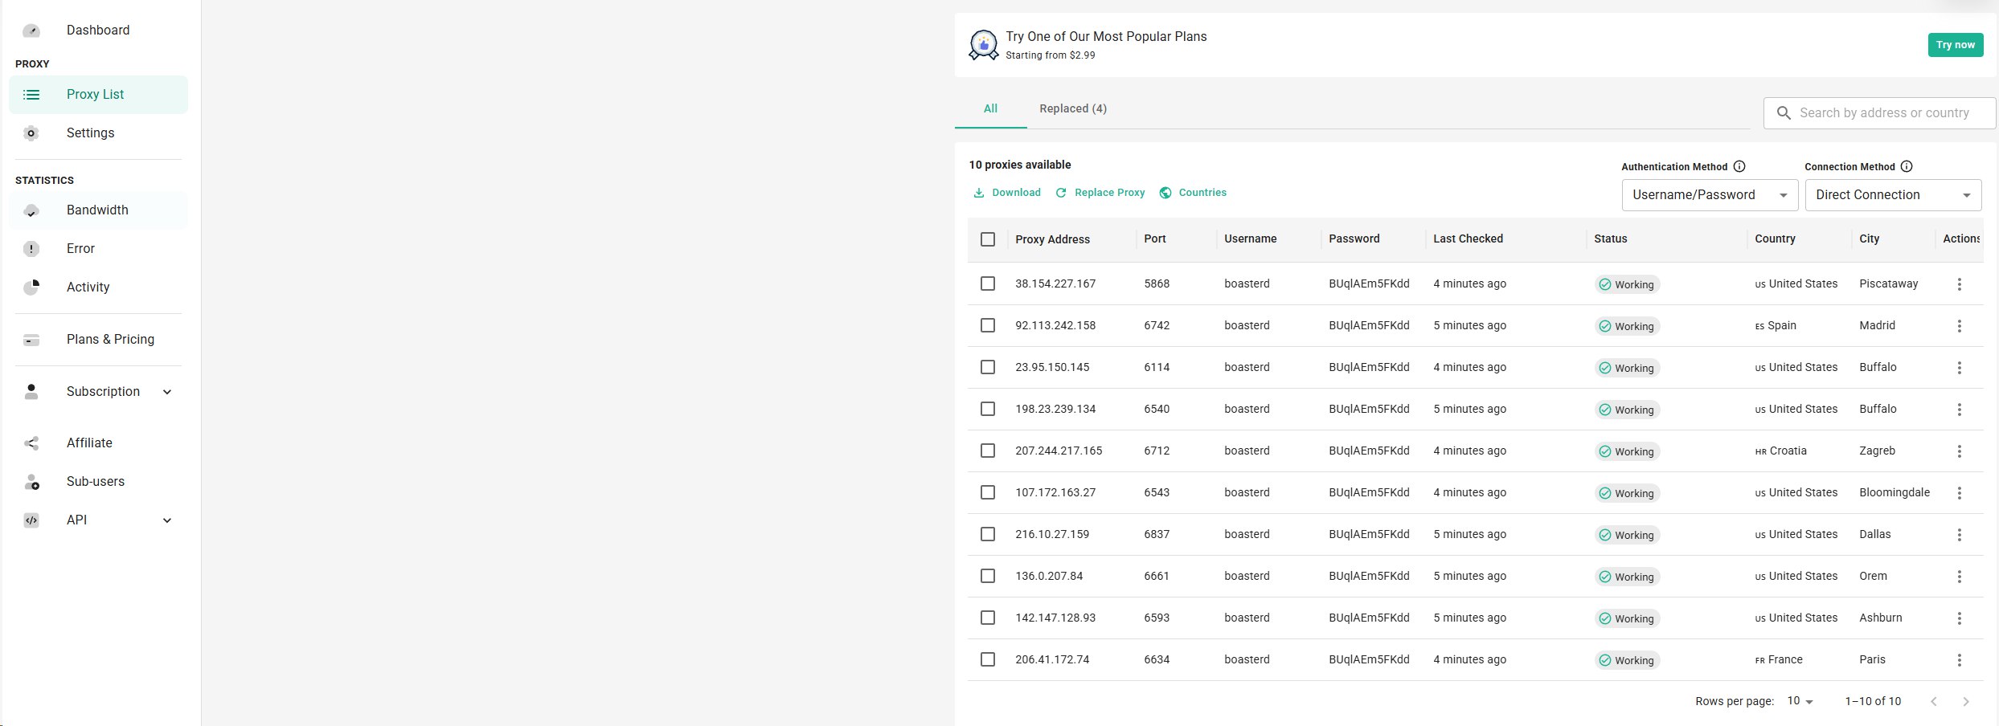Click the Proxy List lines icon
The image size is (1999, 726).
[31, 95]
